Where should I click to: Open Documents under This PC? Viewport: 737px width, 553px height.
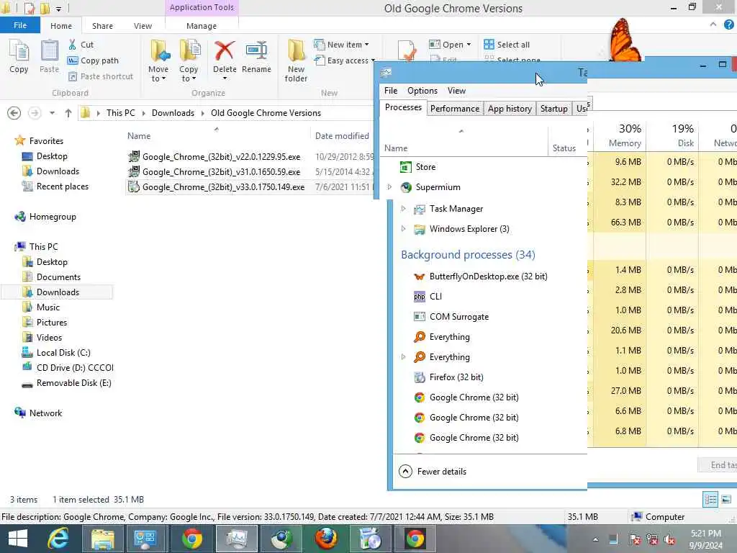click(x=52, y=277)
